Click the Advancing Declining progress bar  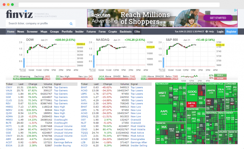(32, 79)
